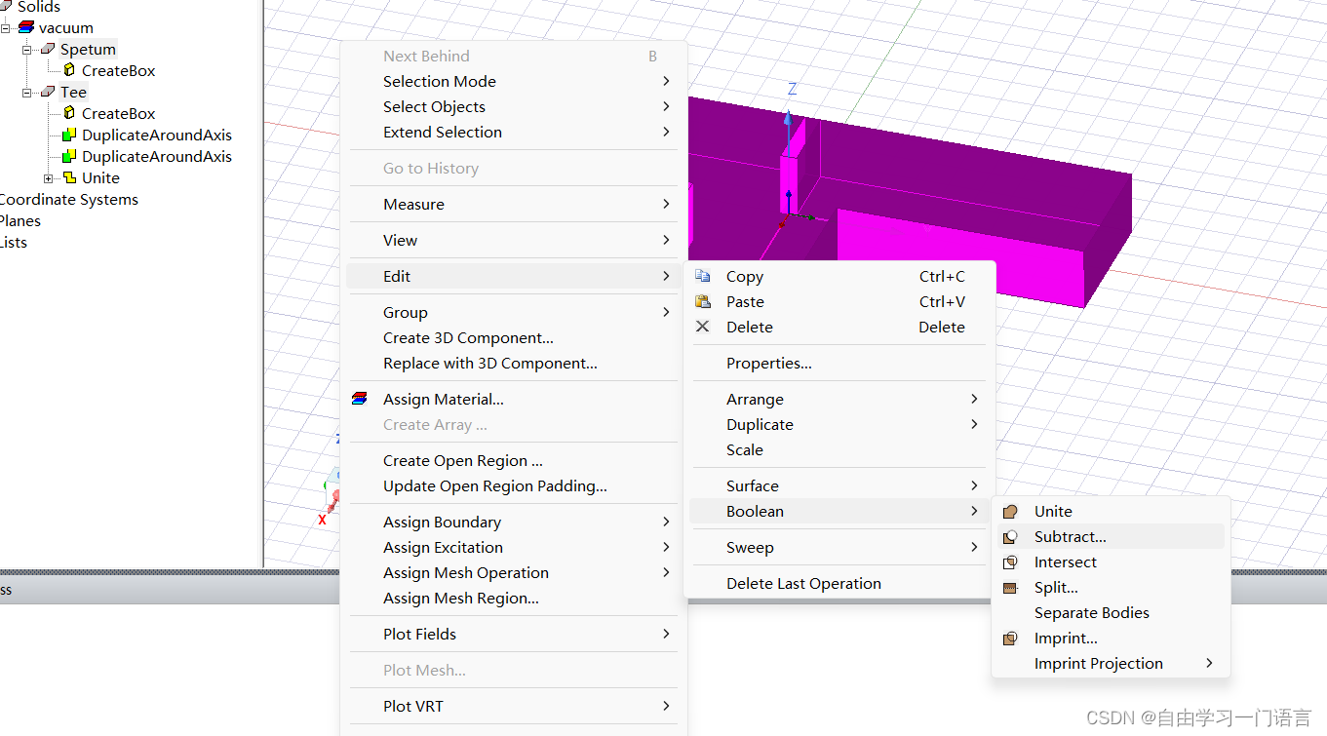Click the second DuplicateAroundAxis icon

(69, 156)
